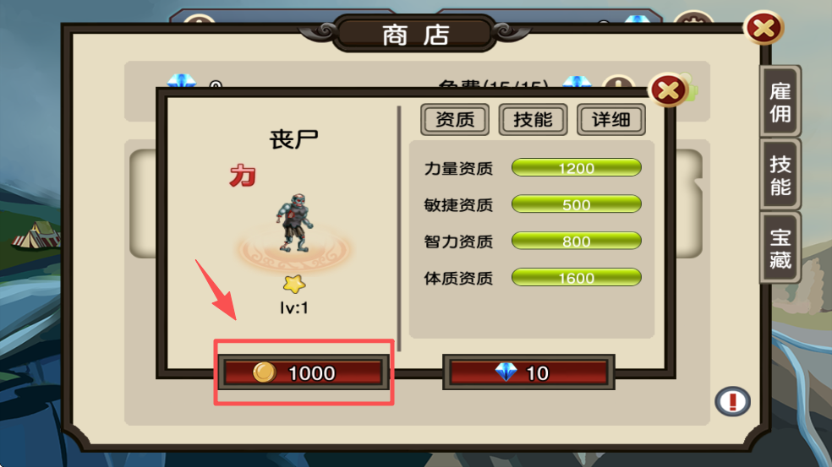Screen dimensions: 832x467
Task: Switch to the 技能 tab
Action: (x=533, y=119)
